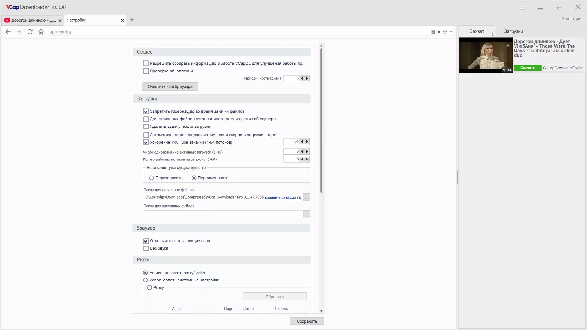Save settings with Сохранить button

[307, 321]
